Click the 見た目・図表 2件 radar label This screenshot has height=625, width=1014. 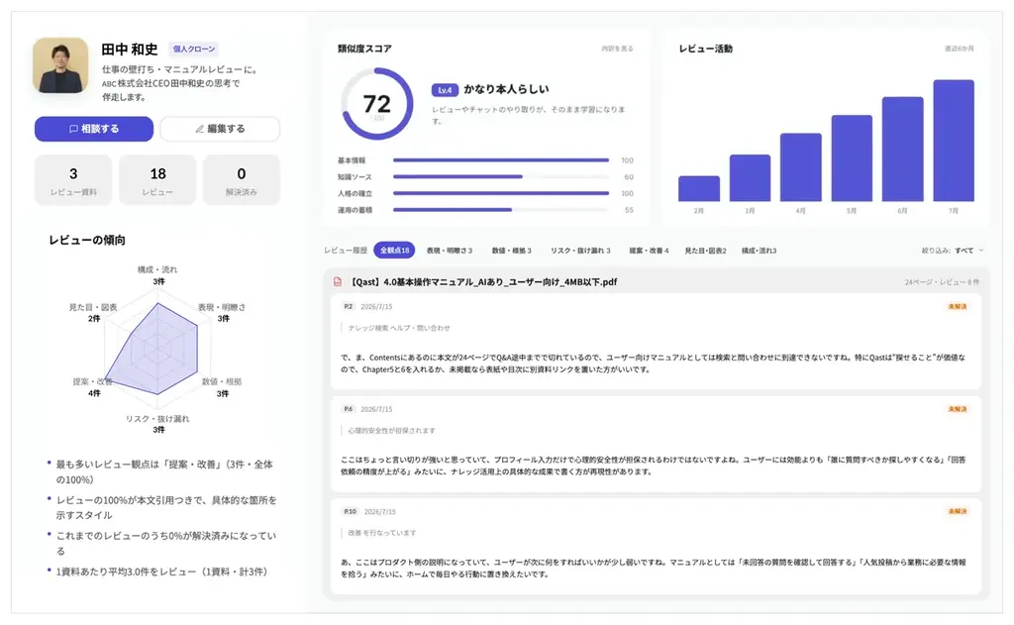tap(94, 313)
